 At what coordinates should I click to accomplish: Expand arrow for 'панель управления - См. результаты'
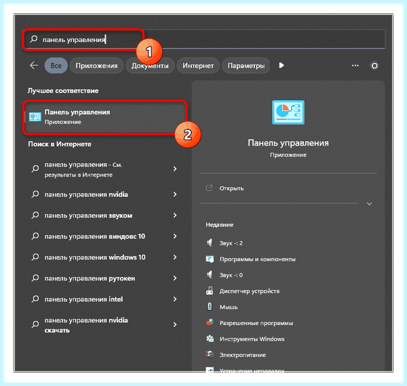click(x=175, y=169)
